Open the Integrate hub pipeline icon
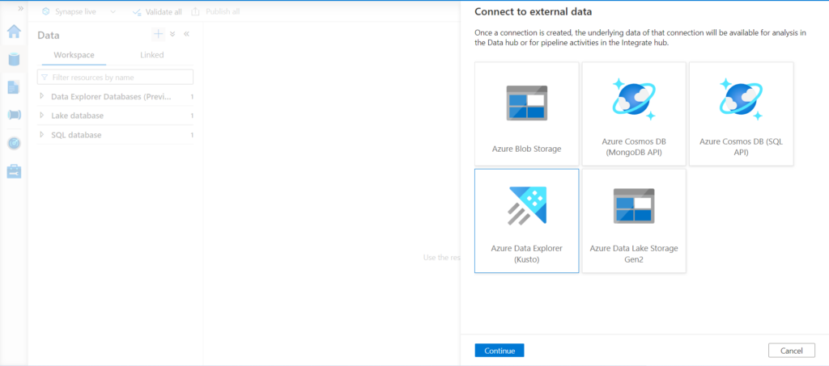829x366 pixels. (14, 116)
